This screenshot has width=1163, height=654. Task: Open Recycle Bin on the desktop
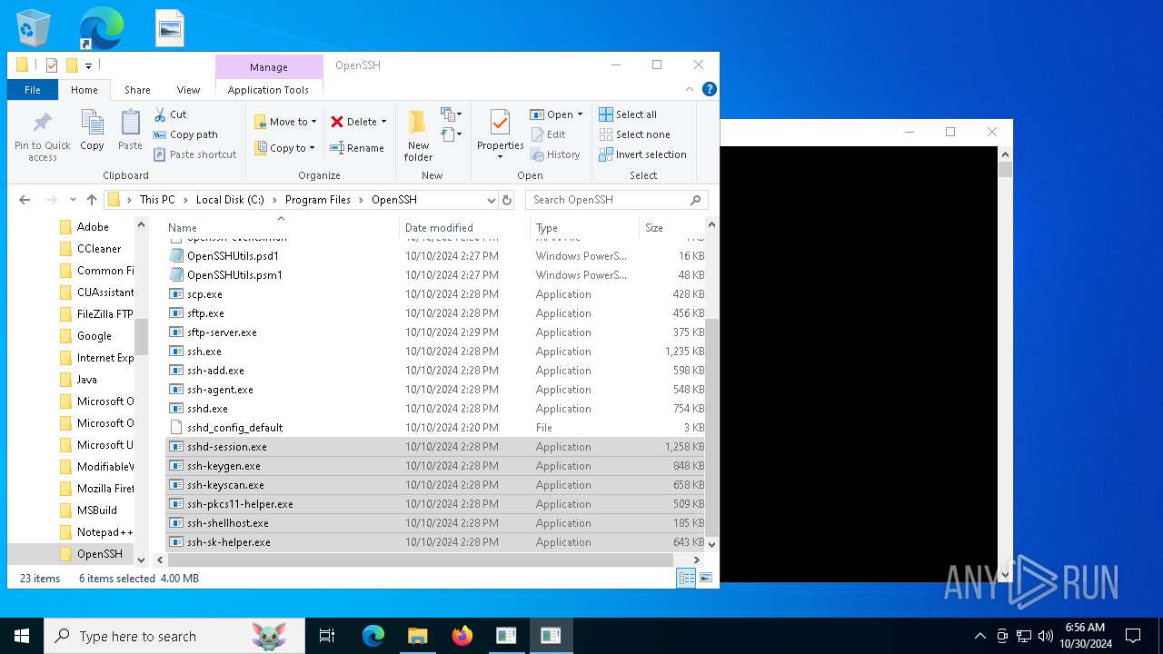[34, 27]
